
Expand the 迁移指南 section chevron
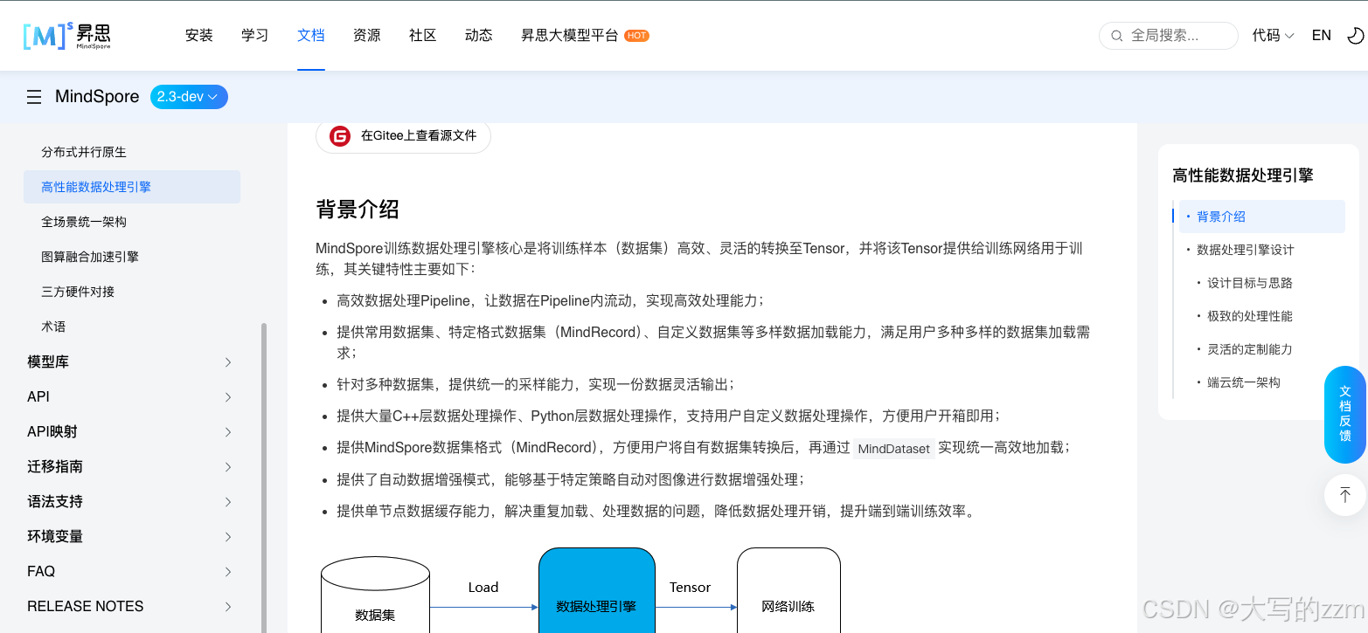tap(228, 467)
